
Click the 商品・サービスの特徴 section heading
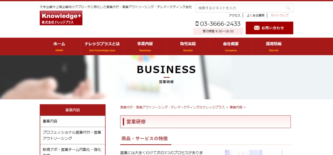(145, 138)
